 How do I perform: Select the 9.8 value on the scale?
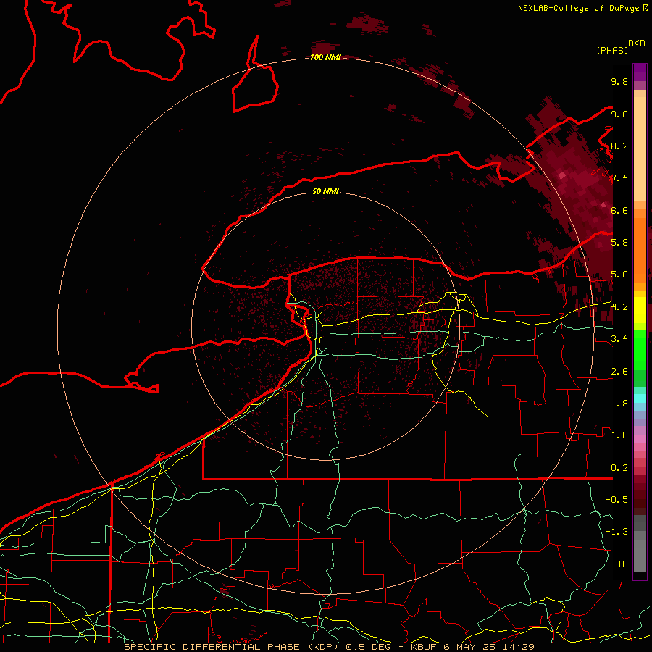(x=619, y=81)
